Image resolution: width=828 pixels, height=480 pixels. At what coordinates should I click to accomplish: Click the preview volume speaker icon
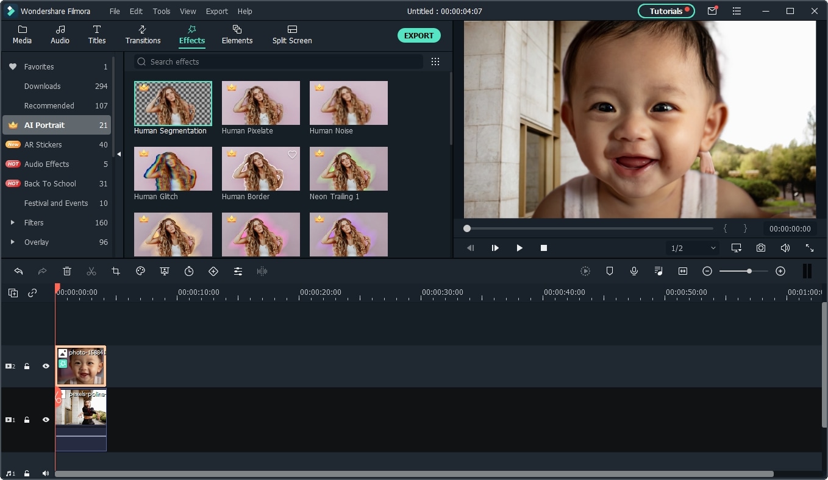tap(785, 248)
